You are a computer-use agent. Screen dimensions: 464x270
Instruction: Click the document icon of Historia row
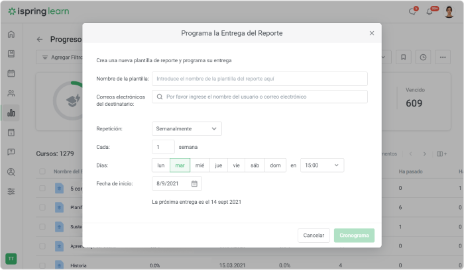click(59, 265)
